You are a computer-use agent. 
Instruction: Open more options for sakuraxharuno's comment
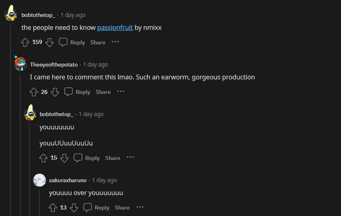click(140, 207)
